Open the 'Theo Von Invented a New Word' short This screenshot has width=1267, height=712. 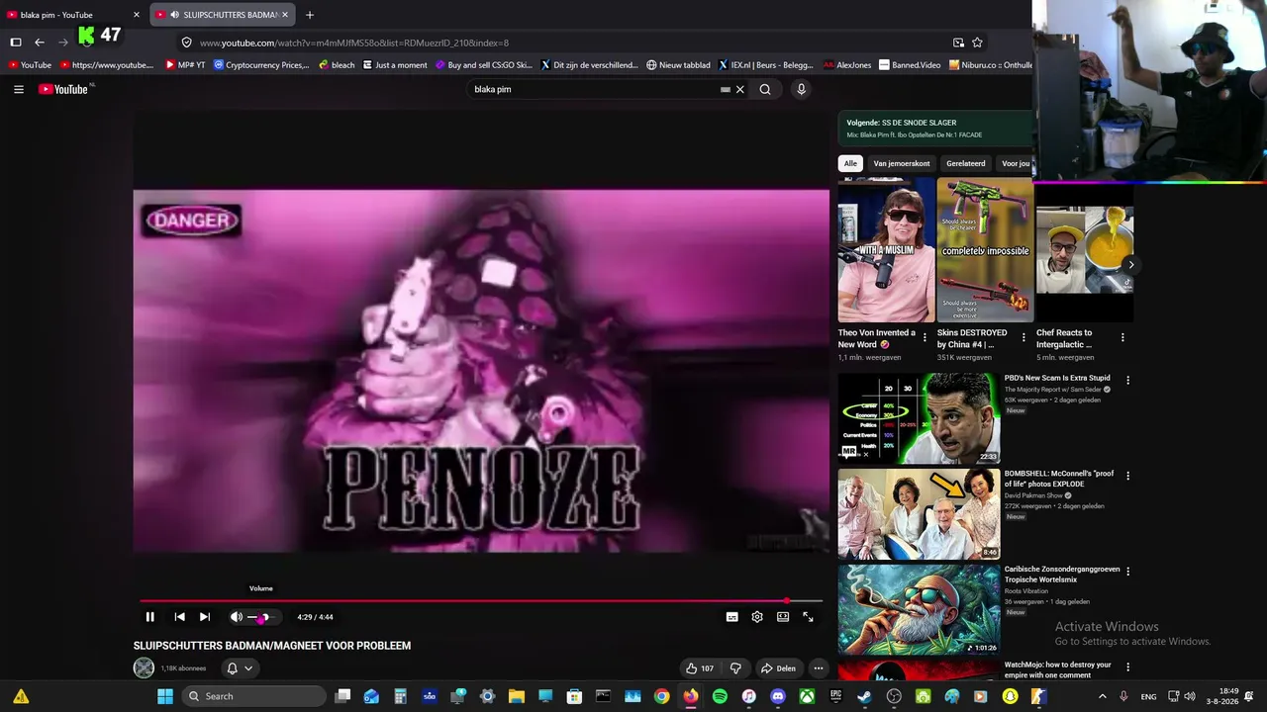(x=886, y=250)
